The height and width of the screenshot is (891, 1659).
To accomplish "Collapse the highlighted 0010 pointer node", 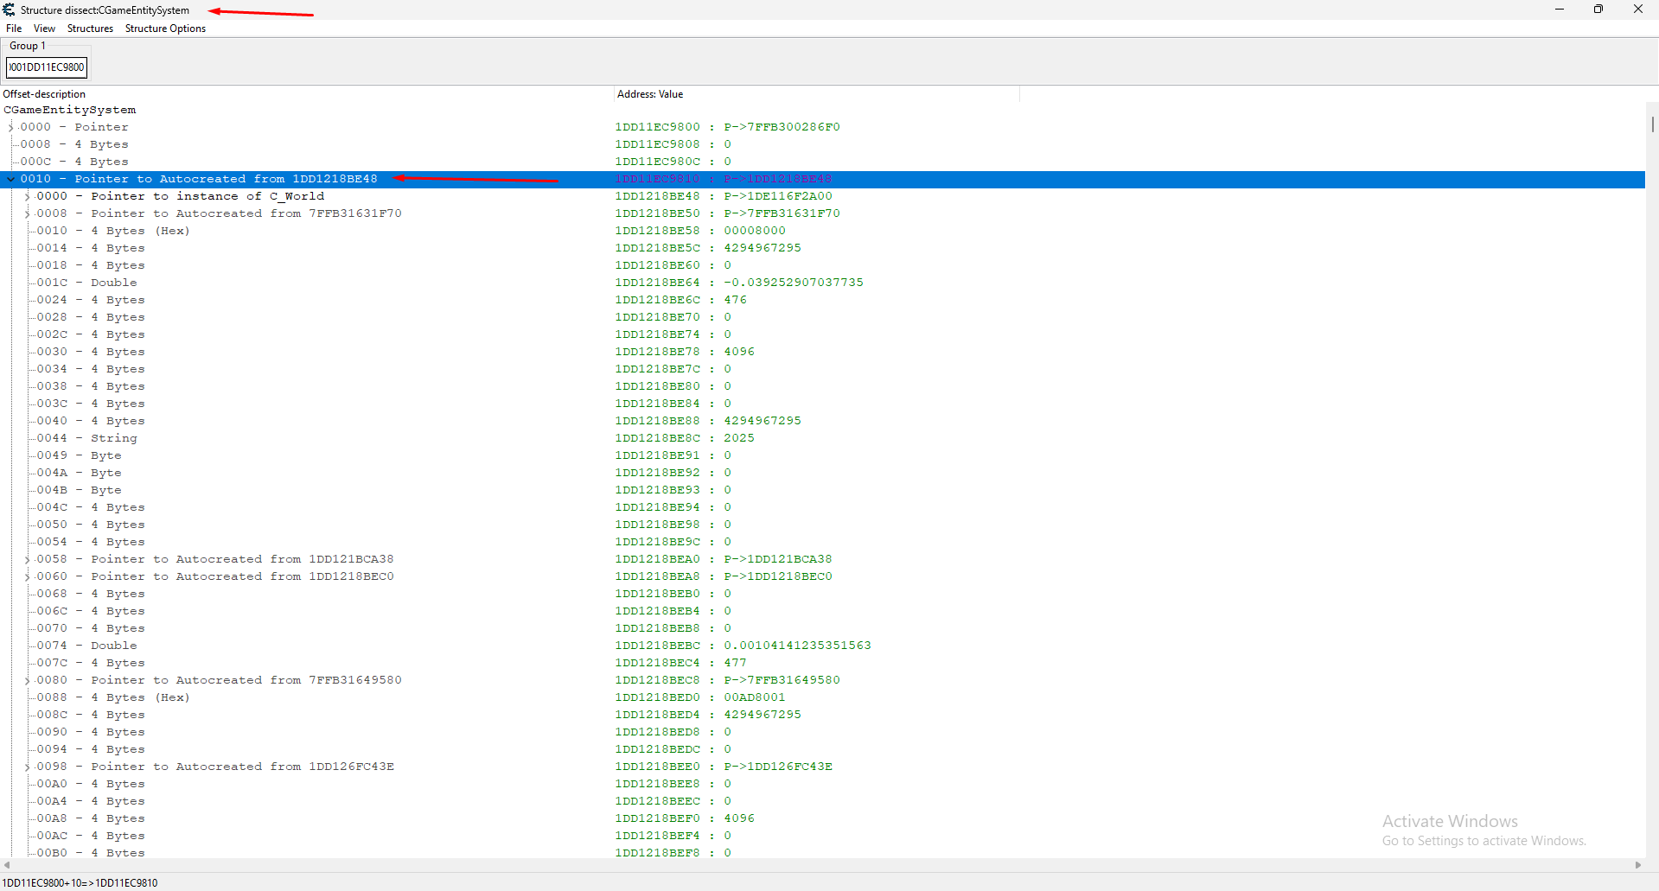I will [x=10, y=180].
